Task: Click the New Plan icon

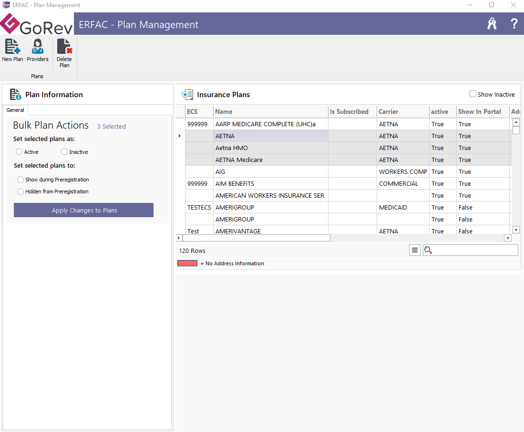Action: click(x=12, y=46)
